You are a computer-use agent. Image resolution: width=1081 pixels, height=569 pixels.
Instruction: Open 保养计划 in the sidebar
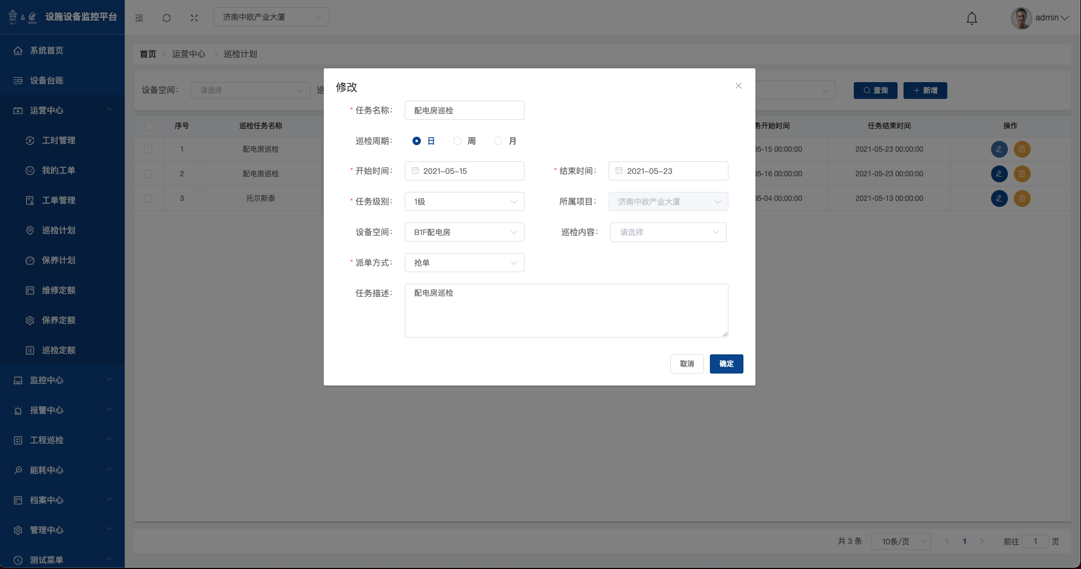click(59, 260)
